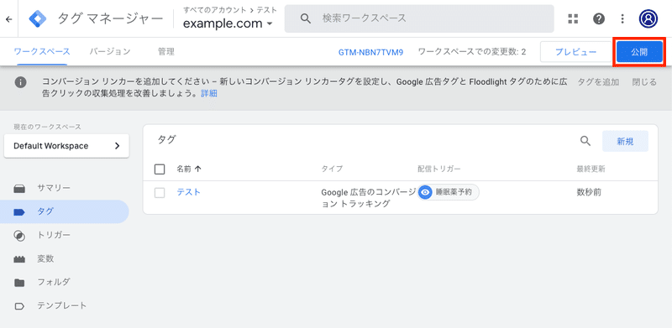Open フォルダ in the sidebar
The width and height of the screenshot is (672, 328).
point(54,282)
